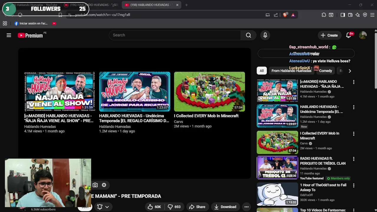Click the search magnifier button

click(x=249, y=35)
